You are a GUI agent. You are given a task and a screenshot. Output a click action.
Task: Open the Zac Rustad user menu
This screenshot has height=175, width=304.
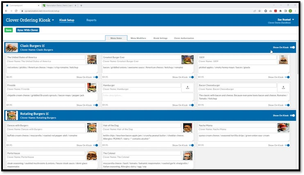click(x=286, y=20)
